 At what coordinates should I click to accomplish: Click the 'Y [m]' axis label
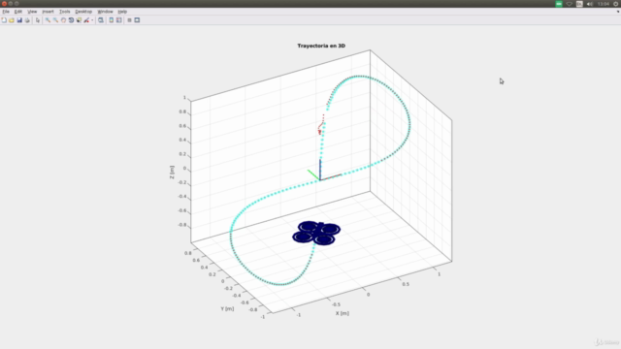[227, 308]
